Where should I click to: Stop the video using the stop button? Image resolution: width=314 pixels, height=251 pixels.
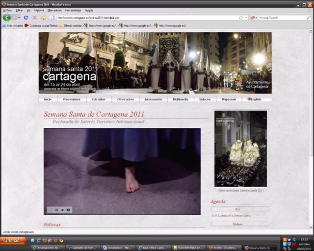click(x=62, y=210)
